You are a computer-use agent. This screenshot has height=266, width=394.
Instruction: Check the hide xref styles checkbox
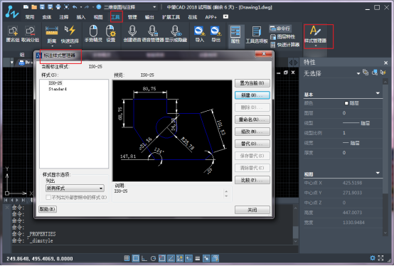coord(48,198)
